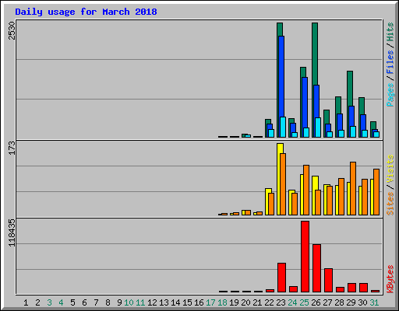Screen dimensions: 399x311
Task: Click the orange sites bar for day 31
Action: pyautogui.click(x=376, y=192)
